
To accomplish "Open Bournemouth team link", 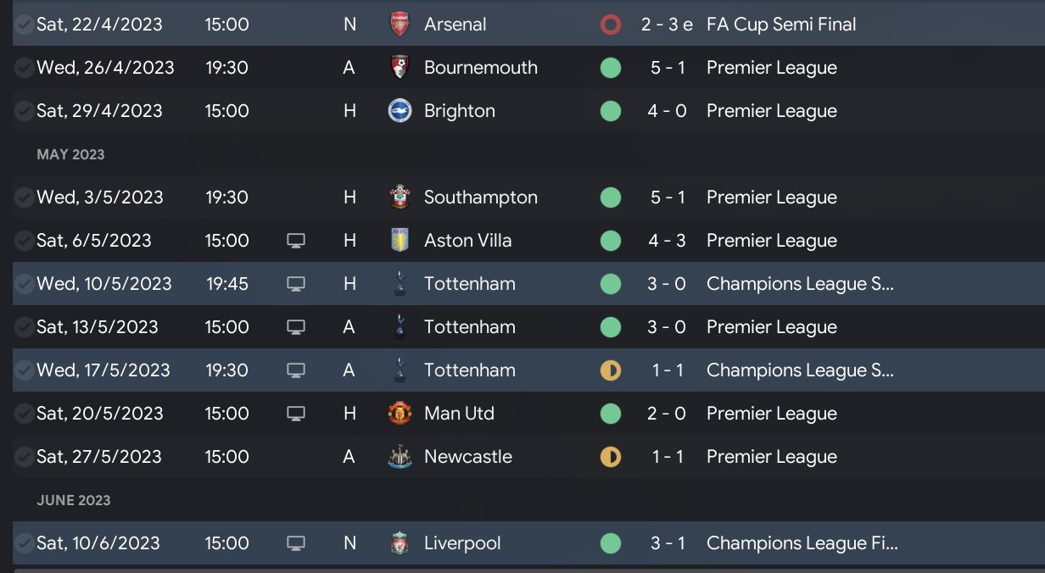I will tap(480, 68).
